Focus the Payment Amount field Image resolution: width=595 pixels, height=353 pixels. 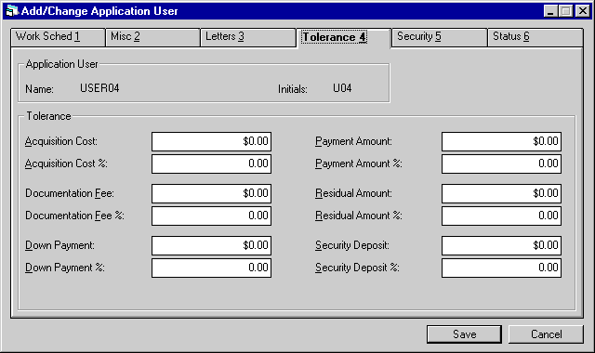pyautogui.click(x=501, y=141)
